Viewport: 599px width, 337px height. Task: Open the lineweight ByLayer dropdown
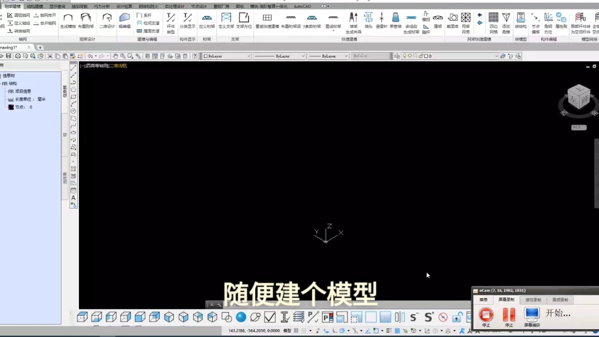click(x=328, y=56)
